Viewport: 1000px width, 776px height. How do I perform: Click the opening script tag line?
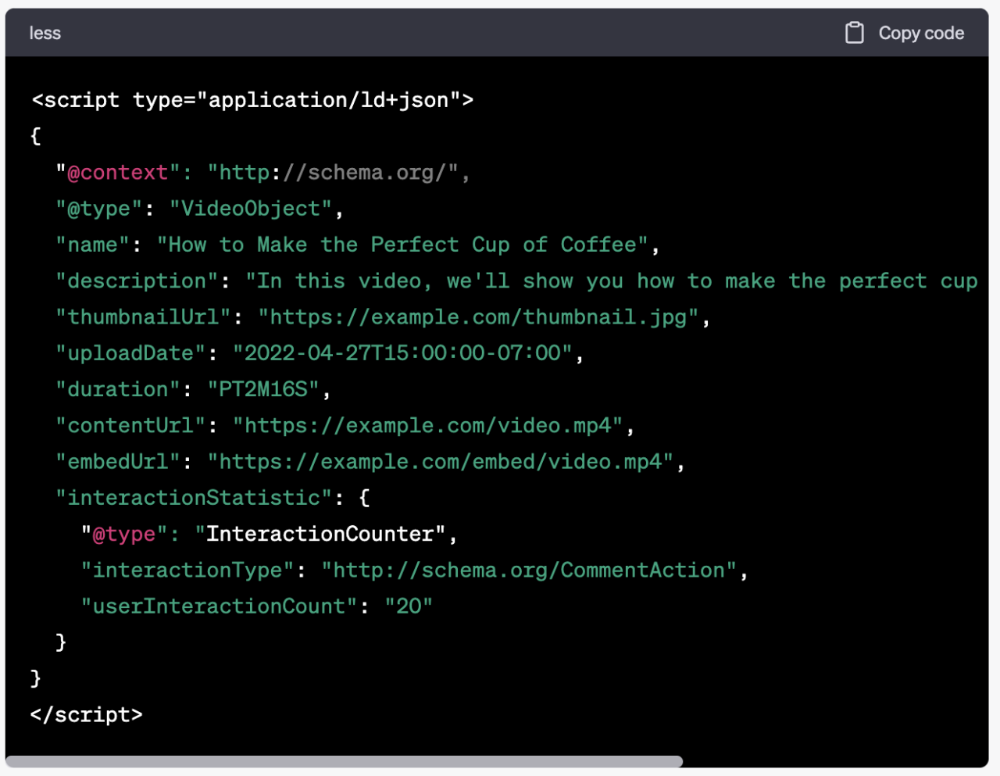252,100
